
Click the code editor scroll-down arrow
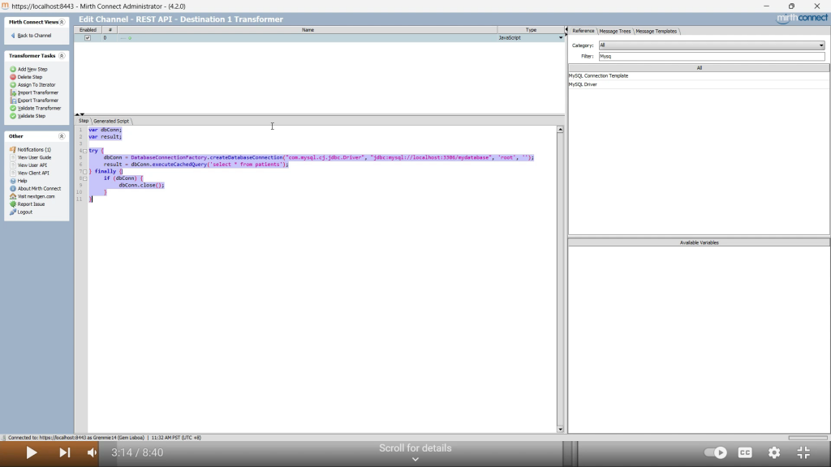point(560,430)
